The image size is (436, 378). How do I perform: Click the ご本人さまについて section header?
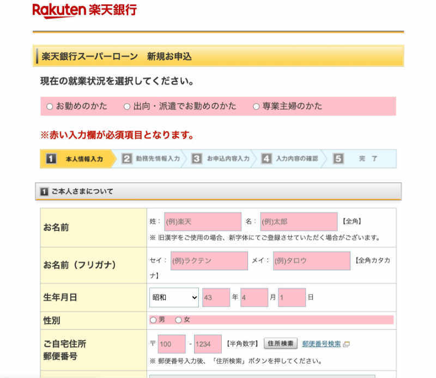pyautogui.click(x=219, y=191)
